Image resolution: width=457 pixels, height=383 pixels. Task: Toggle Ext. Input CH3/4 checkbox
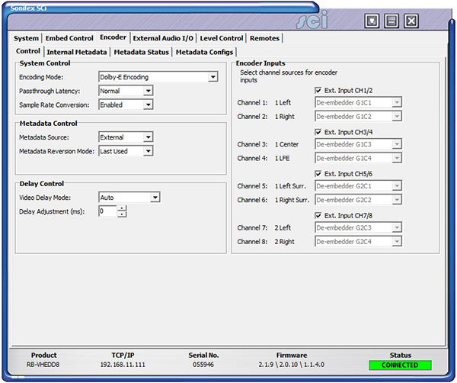318,132
